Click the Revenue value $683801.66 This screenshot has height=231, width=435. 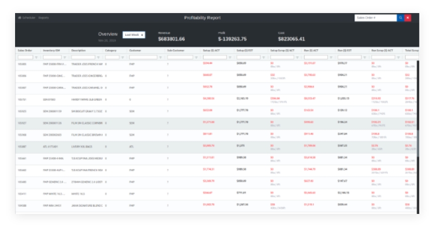tap(171, 39)
